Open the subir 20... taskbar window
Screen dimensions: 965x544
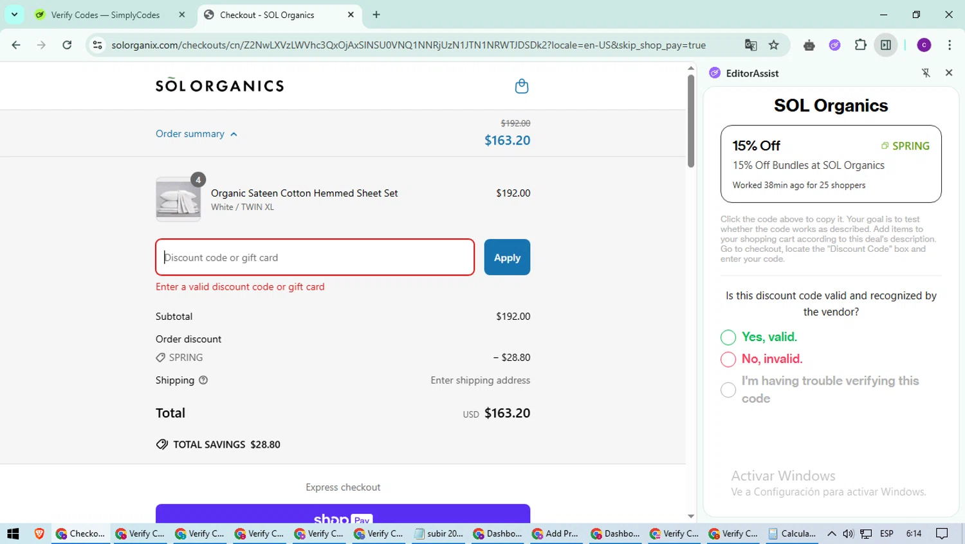tap(439, 534)
